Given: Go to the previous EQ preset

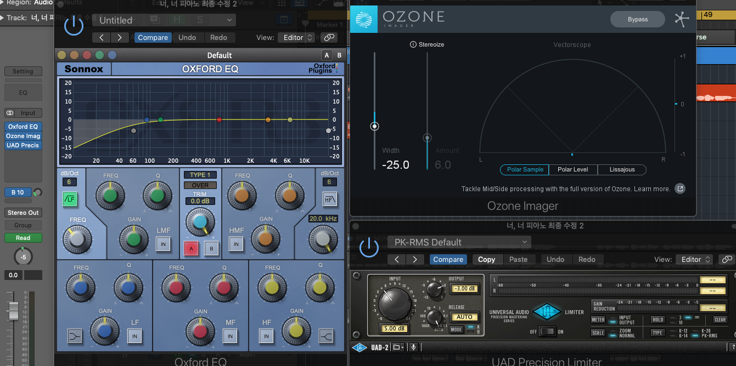Looking at the screenshot, I should click(x=102, y=37).
